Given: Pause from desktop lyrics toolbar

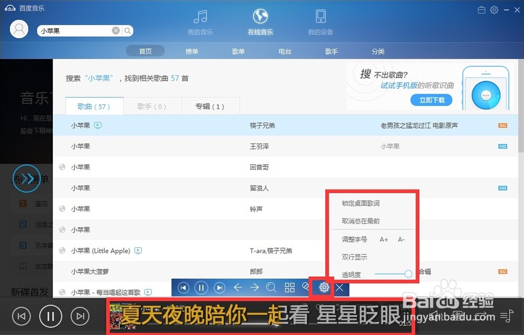Looking at the screenshot, I should point(201,287).
